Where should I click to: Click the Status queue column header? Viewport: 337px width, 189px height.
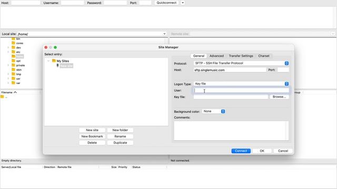click(x=136, y=167)
